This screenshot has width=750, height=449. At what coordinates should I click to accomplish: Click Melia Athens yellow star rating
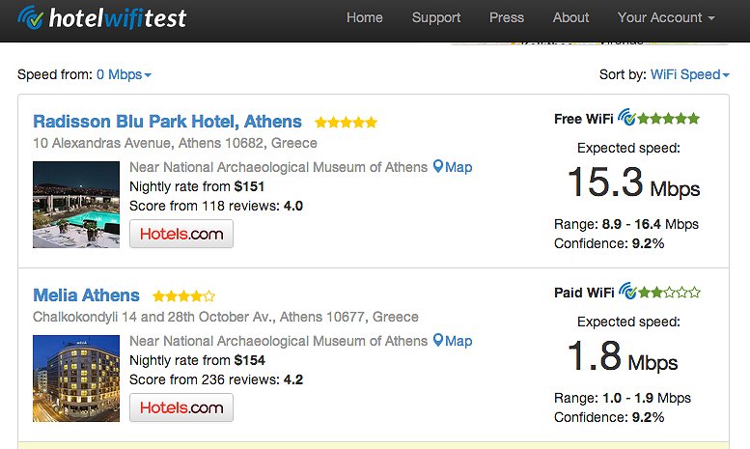[183, 296]
